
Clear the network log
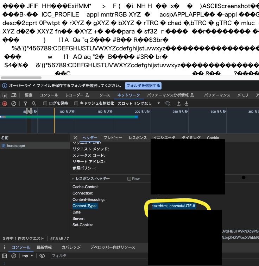click(14, 104)
